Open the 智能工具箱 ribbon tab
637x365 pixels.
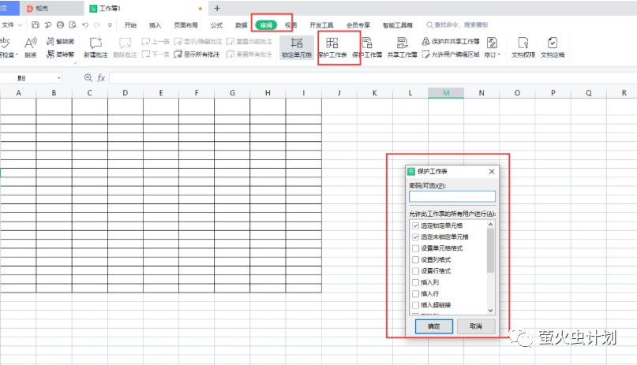point(397,25)
